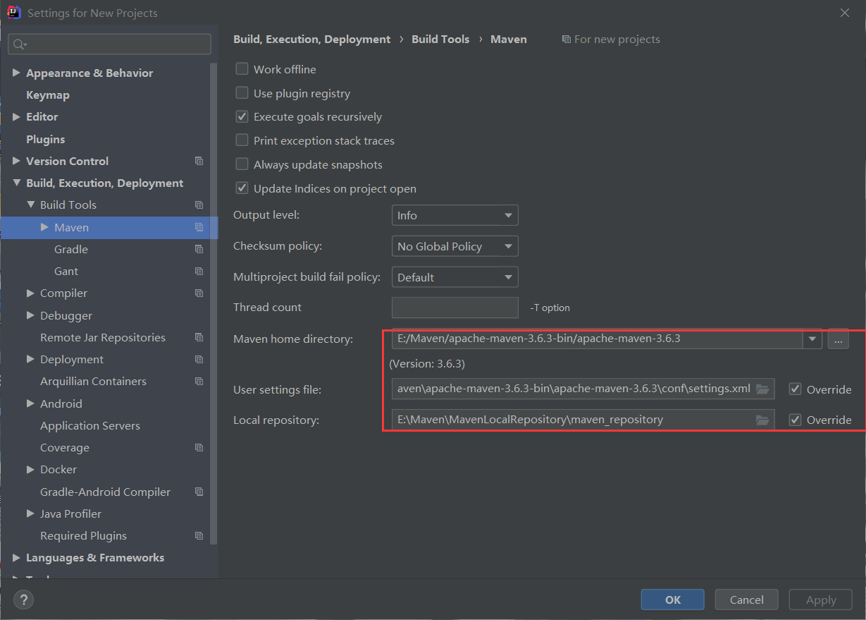Close the Settings for New Projects dialog
The height and width of the screenshot is (620, 866).
pyautogui.click(x=845, y=13)
